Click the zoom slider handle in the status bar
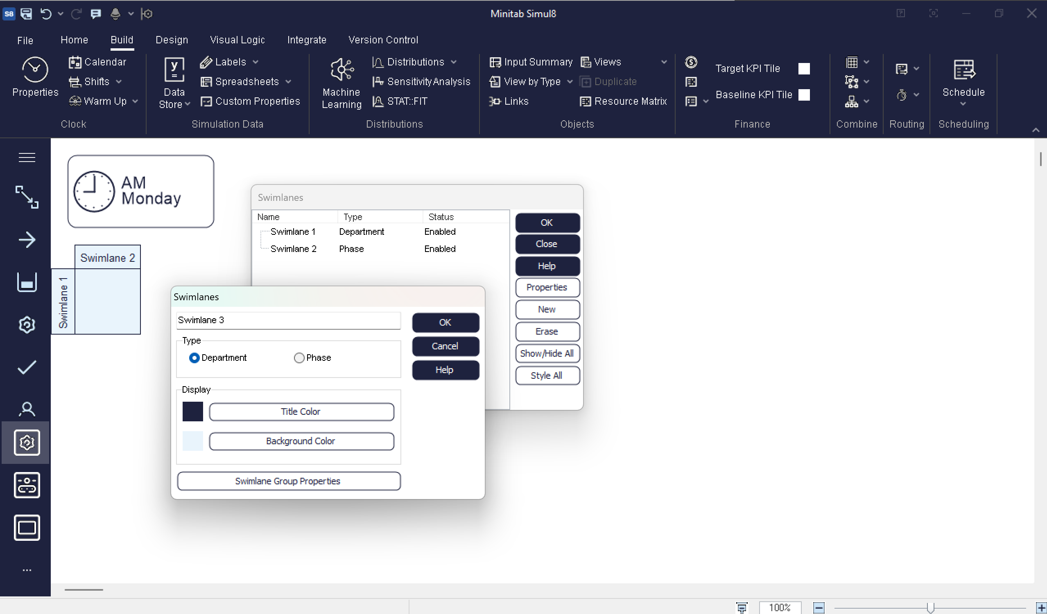 pos(931,608)
